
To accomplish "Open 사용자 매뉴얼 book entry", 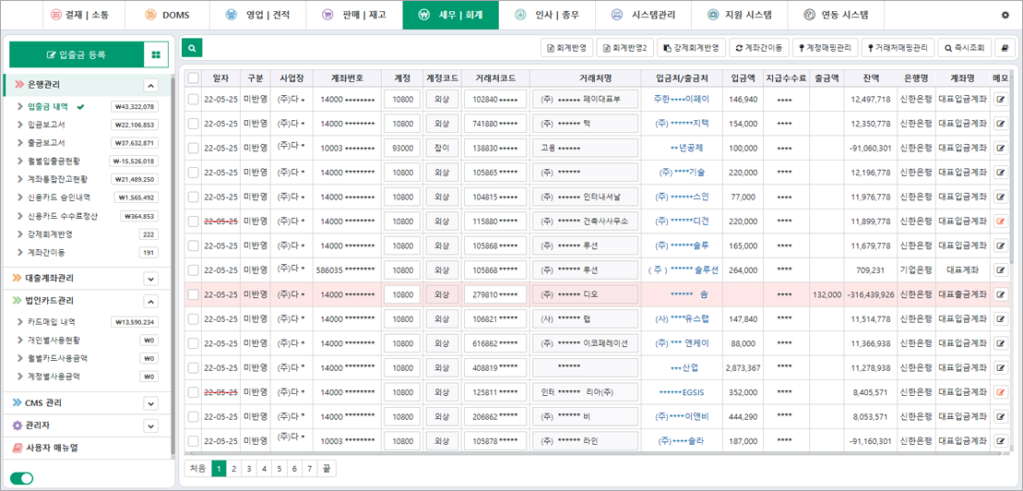I will pos(45,448).
